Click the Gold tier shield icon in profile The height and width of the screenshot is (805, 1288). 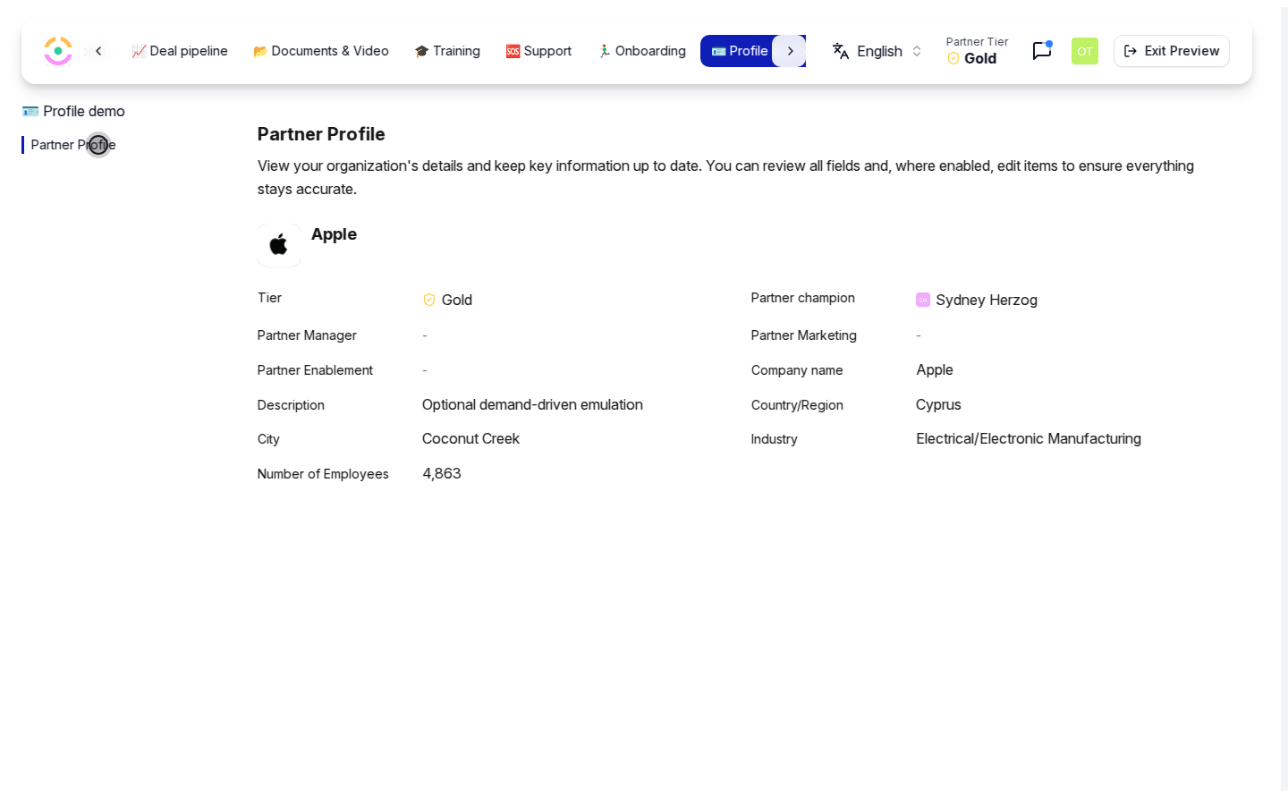click(429, 300)
